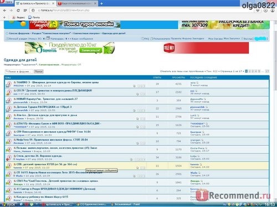The image size is (277, 207).
Task: Click the Выход logout link
Action: (x=247, y=39)
